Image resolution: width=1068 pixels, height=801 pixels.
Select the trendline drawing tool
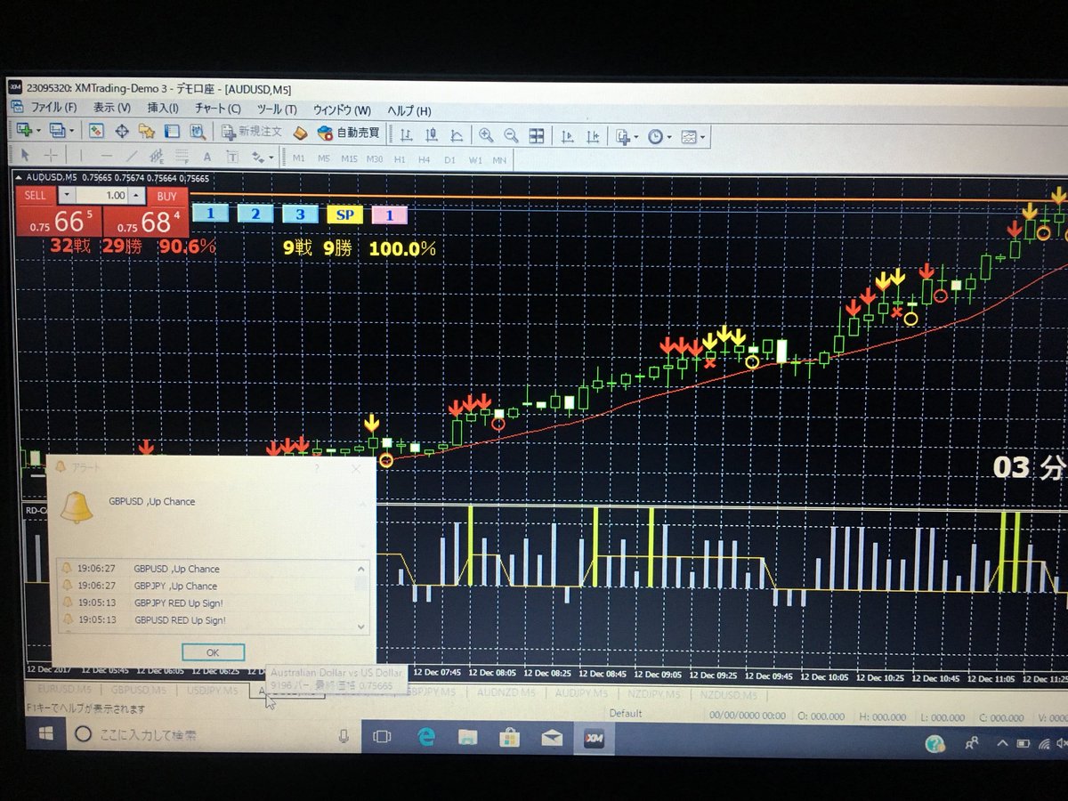pyautogui.click(x=132, y=157)
